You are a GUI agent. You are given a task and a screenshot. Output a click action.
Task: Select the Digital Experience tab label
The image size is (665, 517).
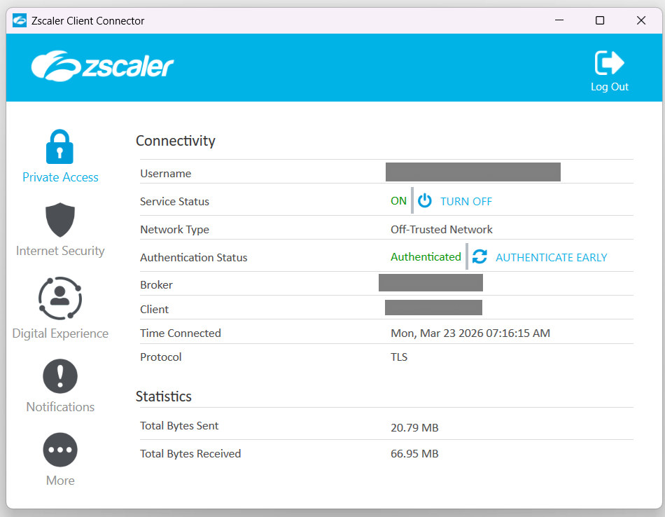pos(60,333)
